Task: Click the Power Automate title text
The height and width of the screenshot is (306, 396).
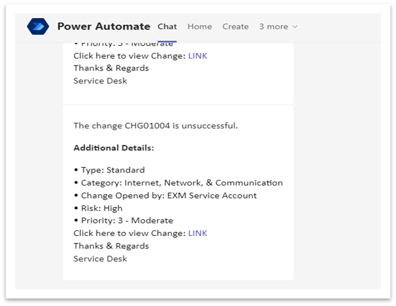Action: click(104, 26)
